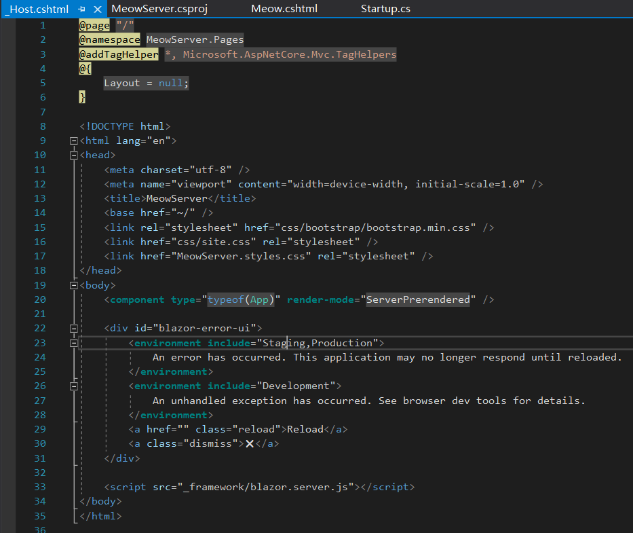The width and height of the screenshot is (633, 533).
Task: Collapse the Development environment block
Action: pos(74,386)
